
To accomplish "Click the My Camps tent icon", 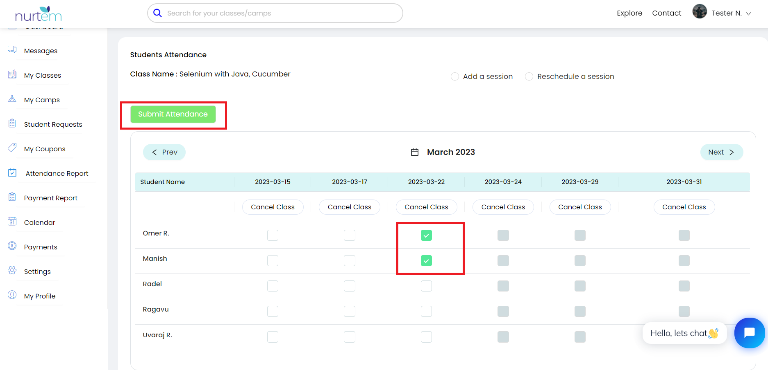I will click(x=12, y=99).
